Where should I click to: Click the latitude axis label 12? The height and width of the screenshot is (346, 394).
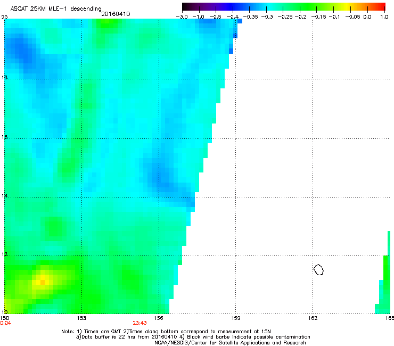click(x=4, y=254)
